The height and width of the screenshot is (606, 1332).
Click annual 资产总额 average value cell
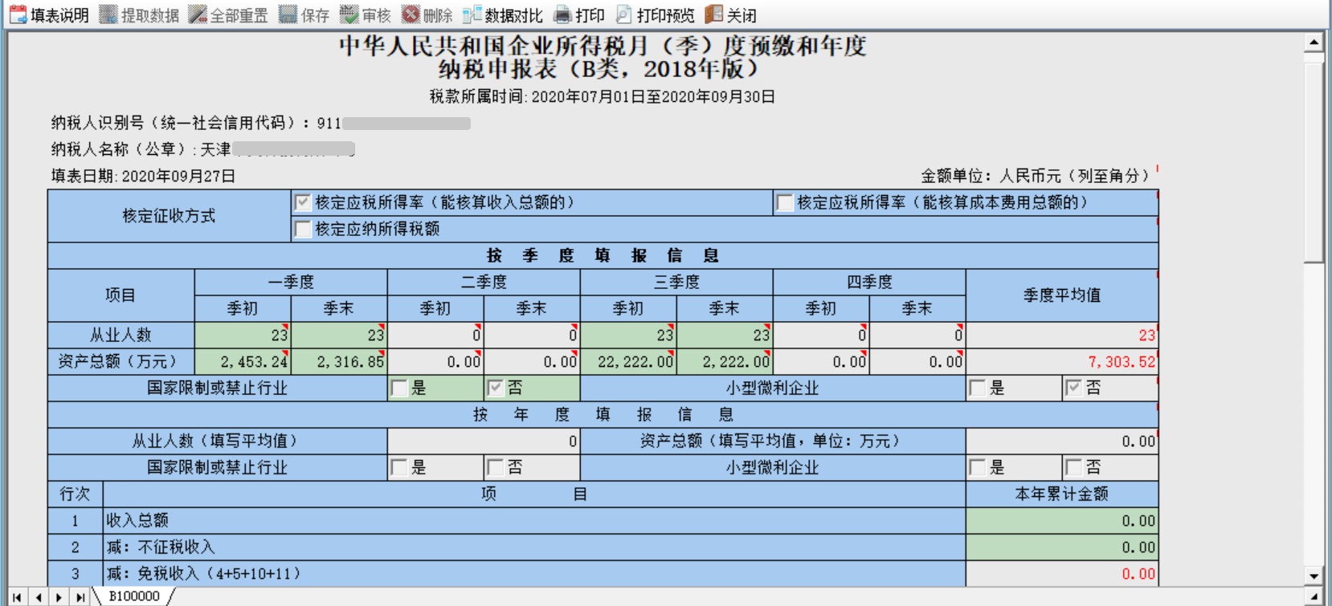pos(1062,441)
